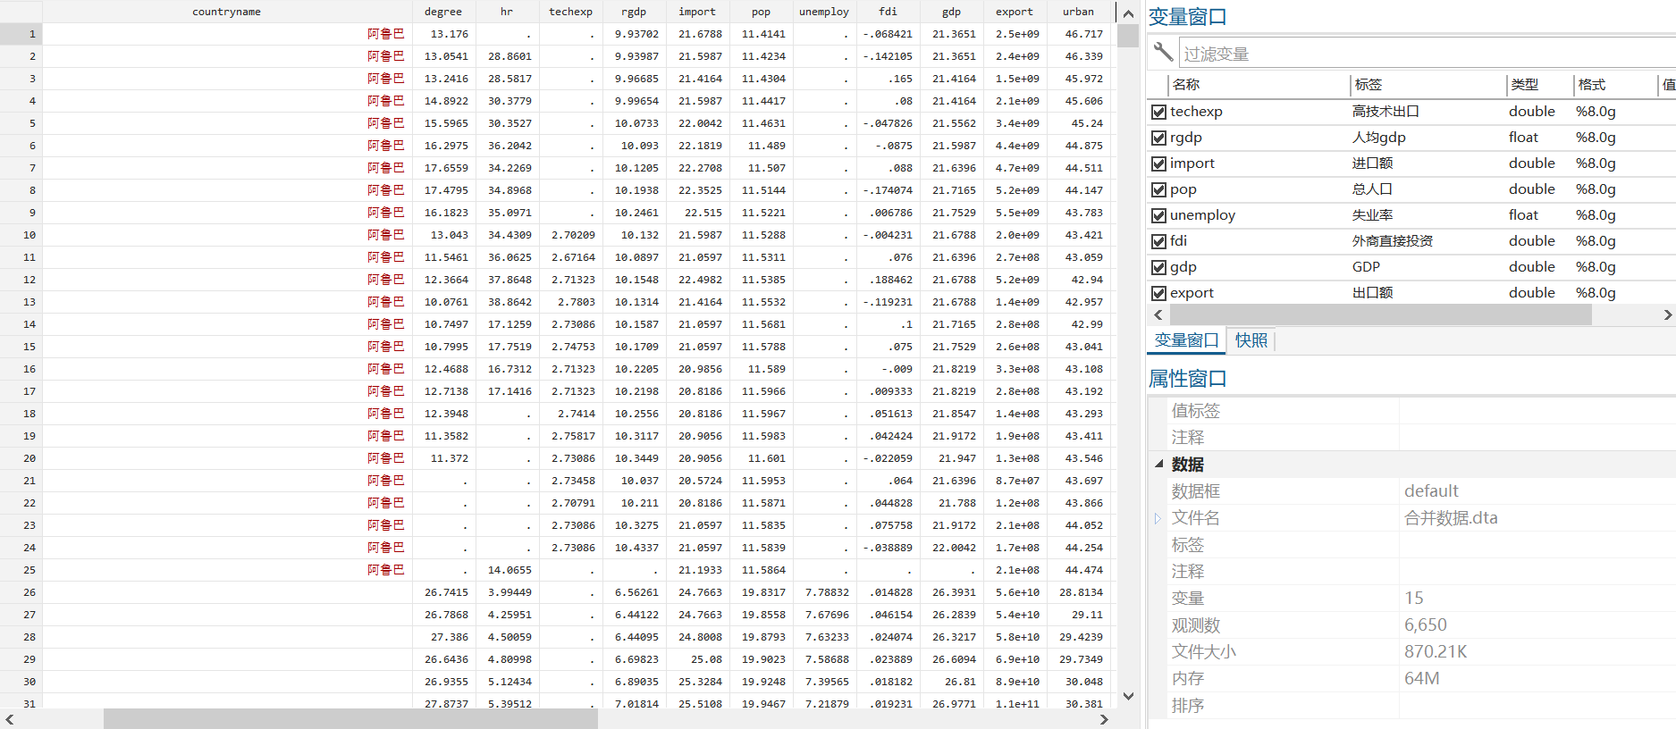Screen dimensions: 1676x729
Task: Click variables list scroll left arrow
Action: [x=1158, y=314]
